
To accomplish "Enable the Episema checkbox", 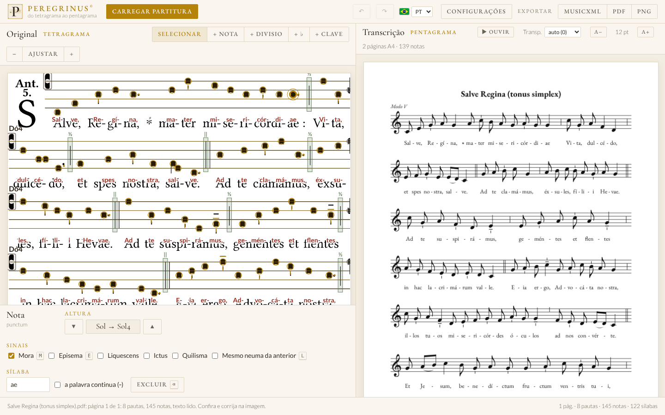I will tap(52, 356).
